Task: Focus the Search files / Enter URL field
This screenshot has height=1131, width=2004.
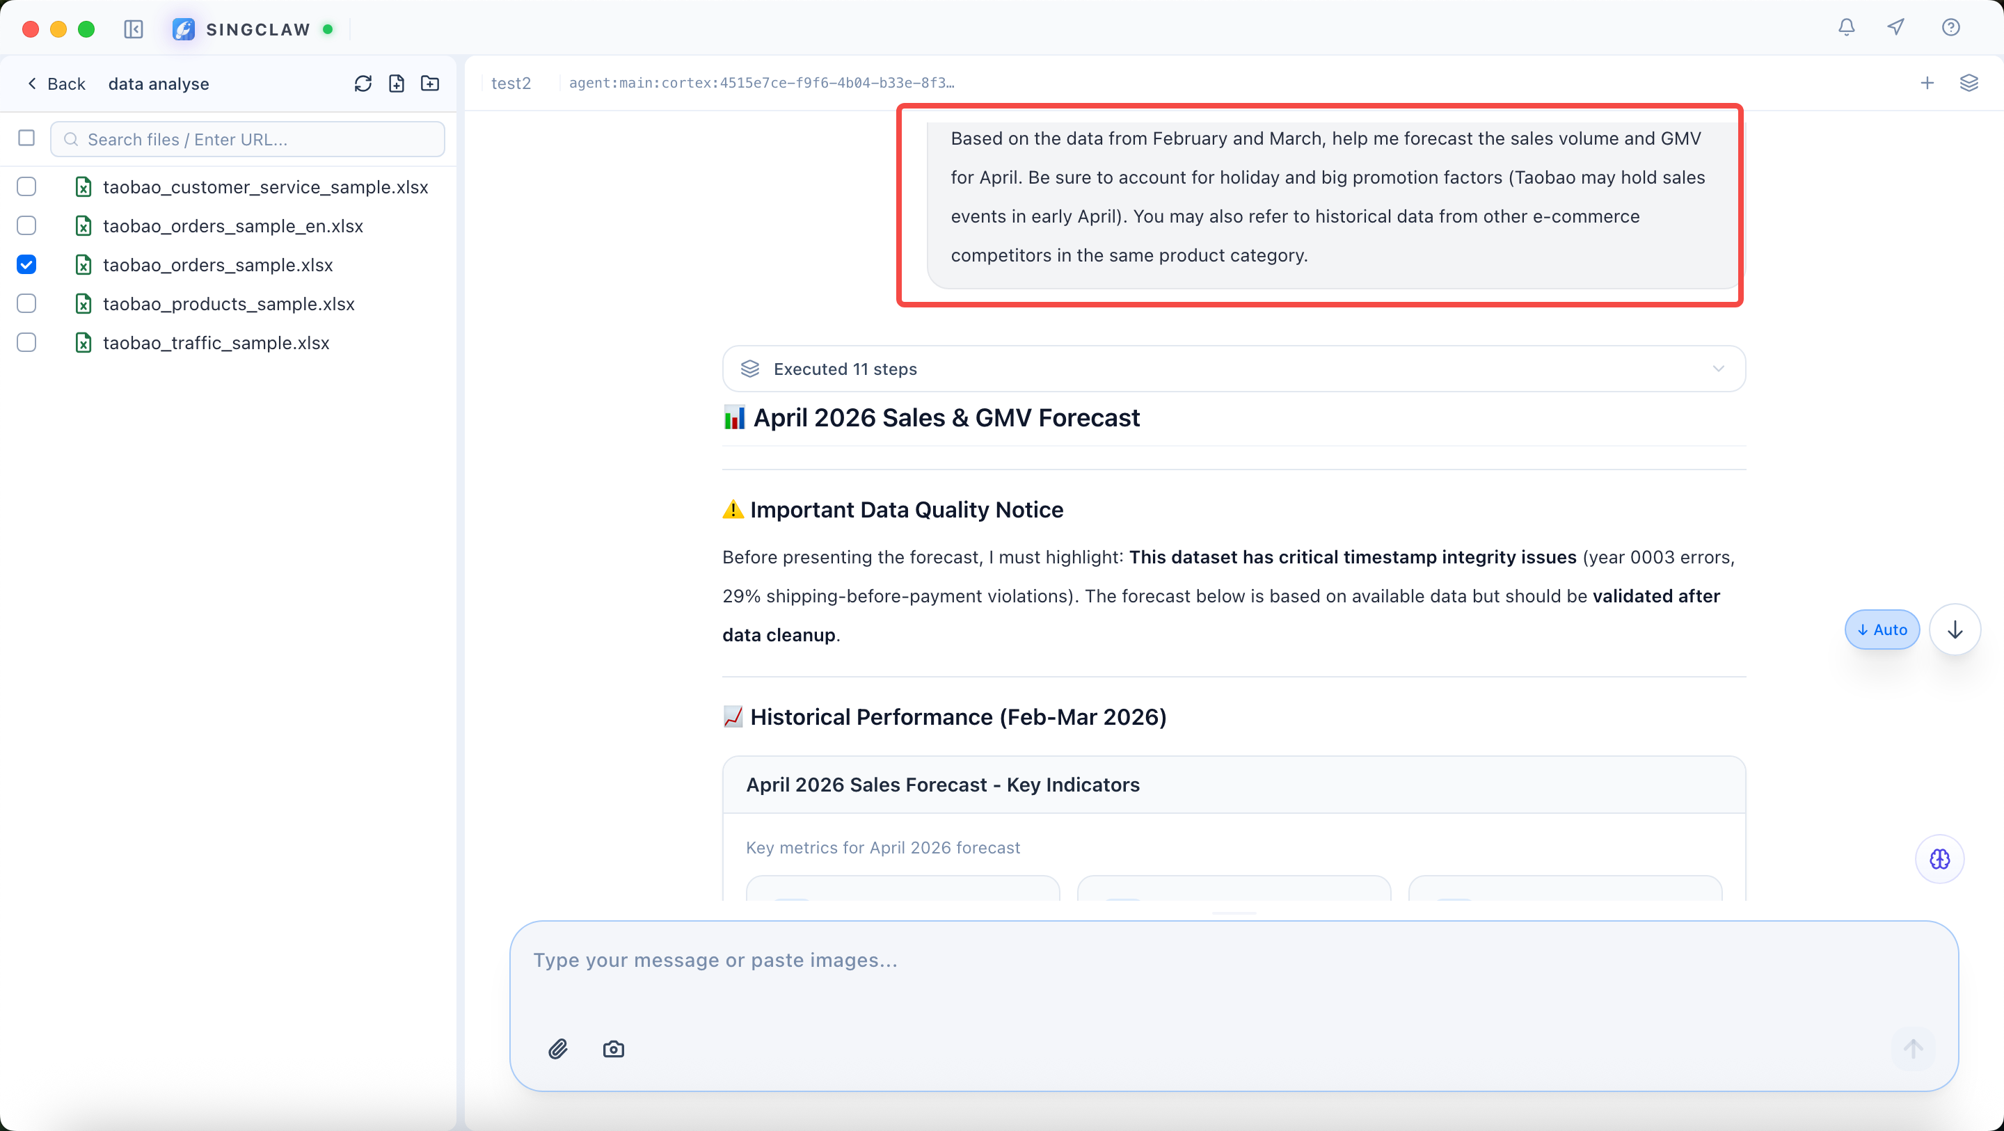Action: (x=249, y=139)
